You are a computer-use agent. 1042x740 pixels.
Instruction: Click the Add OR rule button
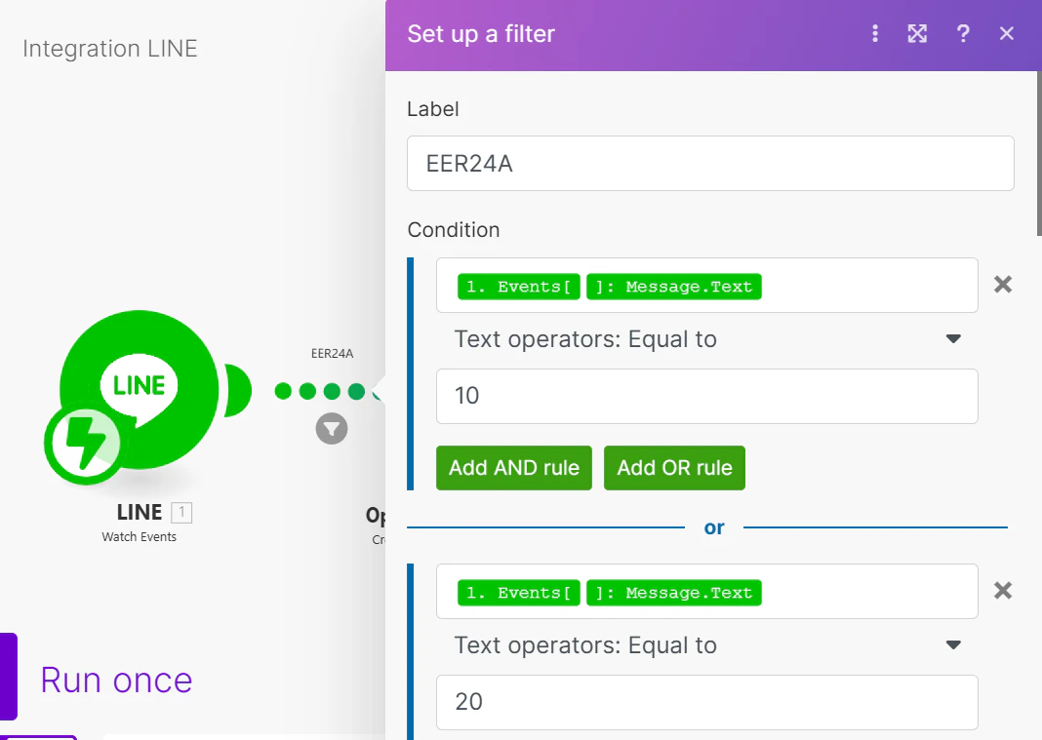674,468
